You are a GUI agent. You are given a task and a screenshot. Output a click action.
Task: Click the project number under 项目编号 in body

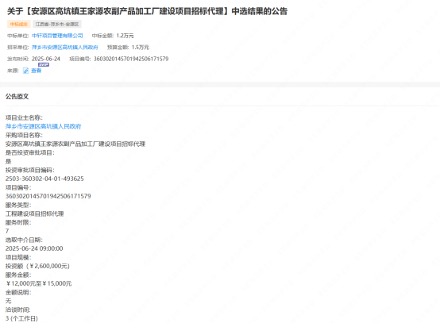pyautogui.click(x=48, y=196)
